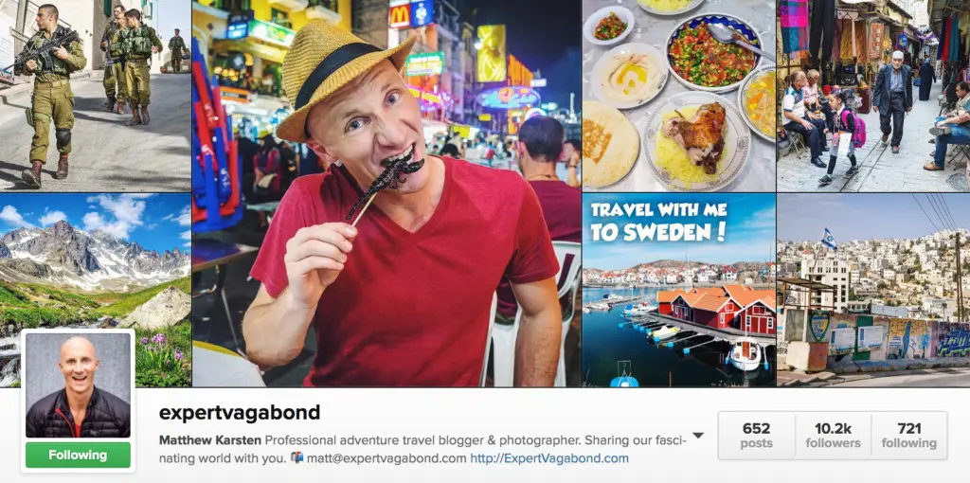Screen dimensions: 970x483
Task: Click the Matthew Karsten name text
Action: click(x=210, y=440)
